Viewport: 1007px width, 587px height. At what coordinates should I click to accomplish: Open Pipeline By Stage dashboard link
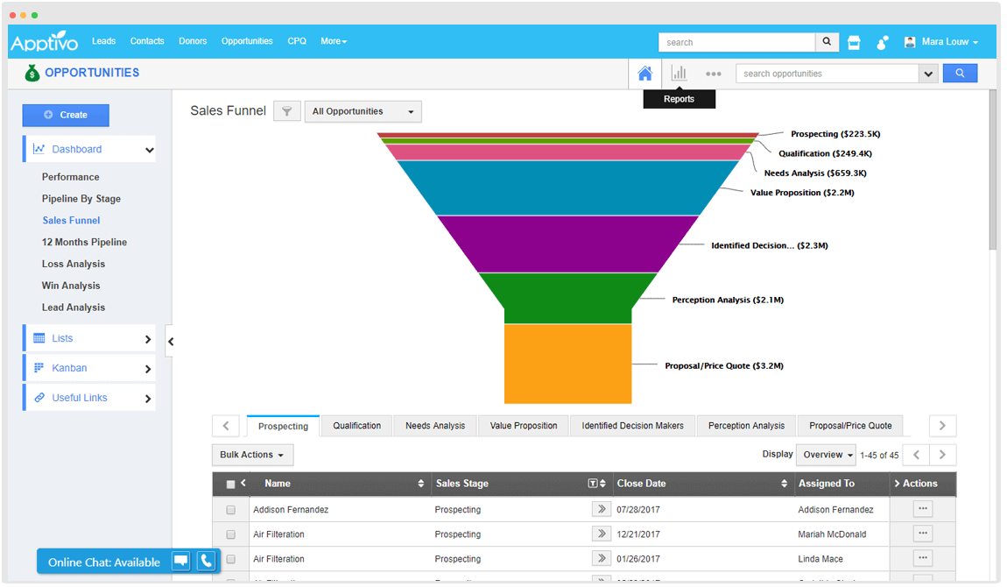click(81, 199)
